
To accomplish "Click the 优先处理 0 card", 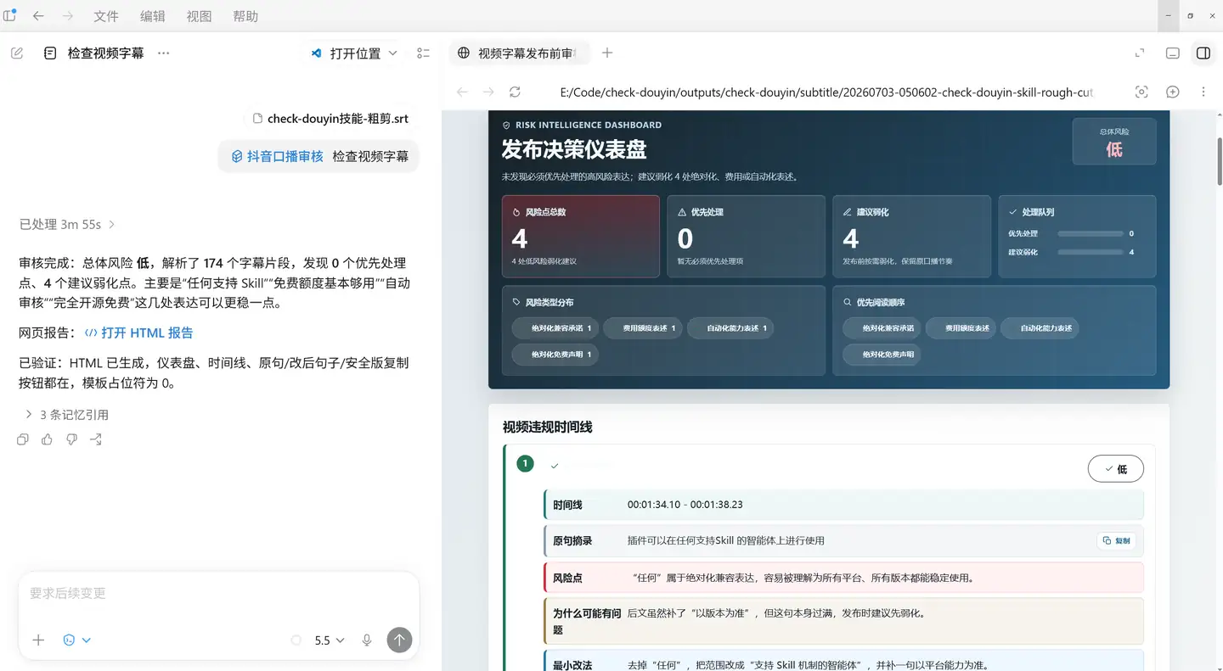I will point(746,237).
